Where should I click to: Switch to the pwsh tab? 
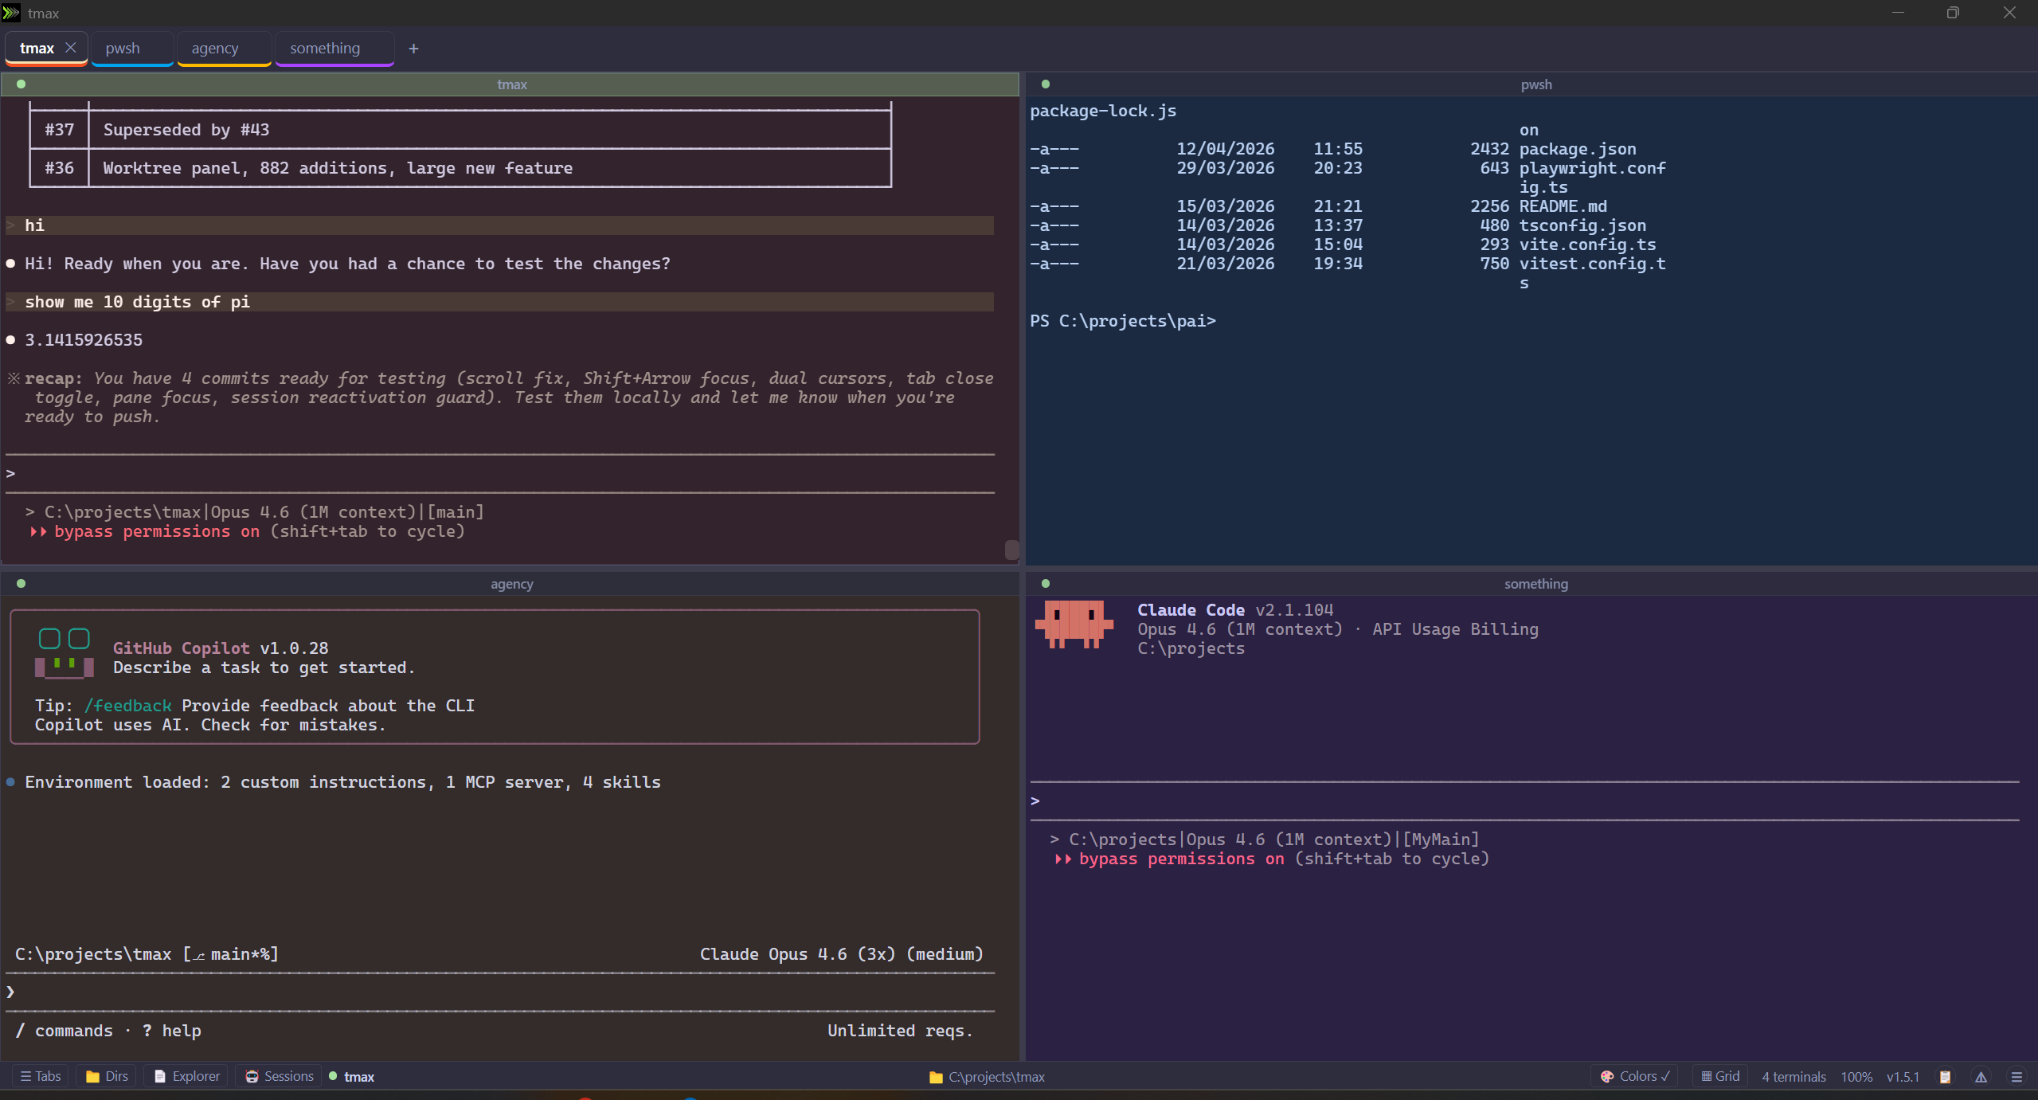pyautogui.click(x=122, y=48)
